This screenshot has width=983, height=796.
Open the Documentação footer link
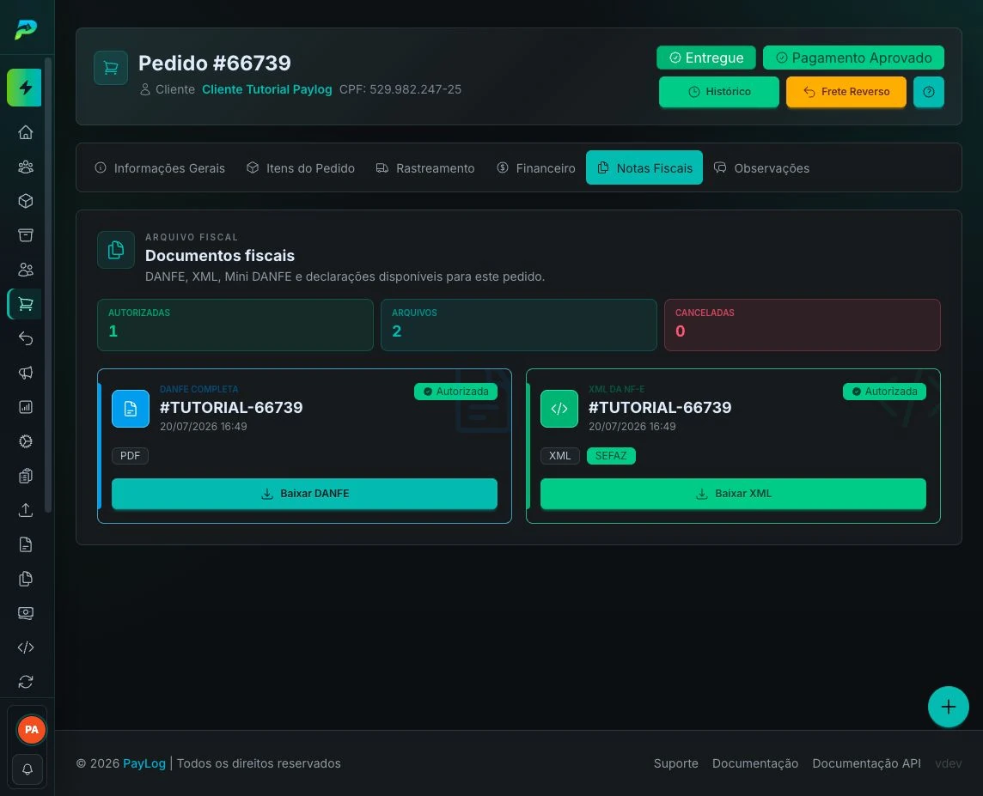click(x=755, y=763)
